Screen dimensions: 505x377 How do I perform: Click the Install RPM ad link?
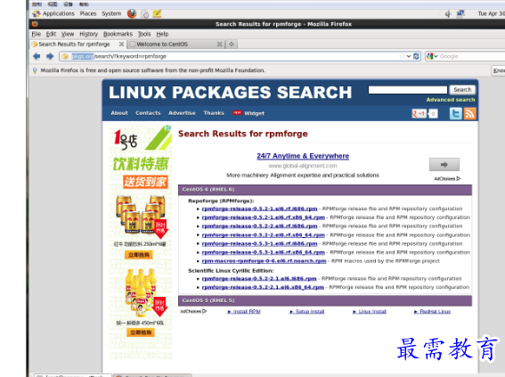point(247,312)
